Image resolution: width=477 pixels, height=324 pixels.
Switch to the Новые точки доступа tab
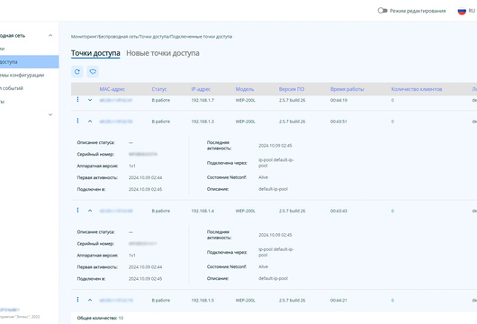tap(163, 53)
